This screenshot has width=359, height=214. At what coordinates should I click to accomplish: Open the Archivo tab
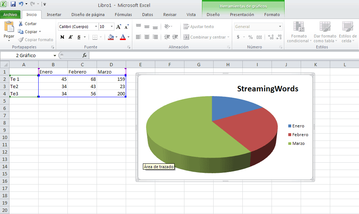(x=10, y=15)
